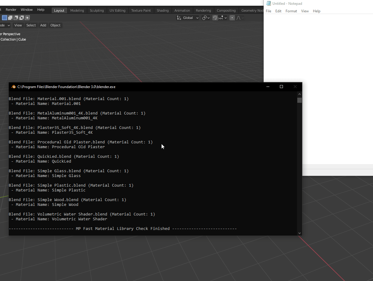Open the transform pivot point dropdown
The width and height of the screenshot is (373, 281).
pyautogui.click(x=206, y=18)
